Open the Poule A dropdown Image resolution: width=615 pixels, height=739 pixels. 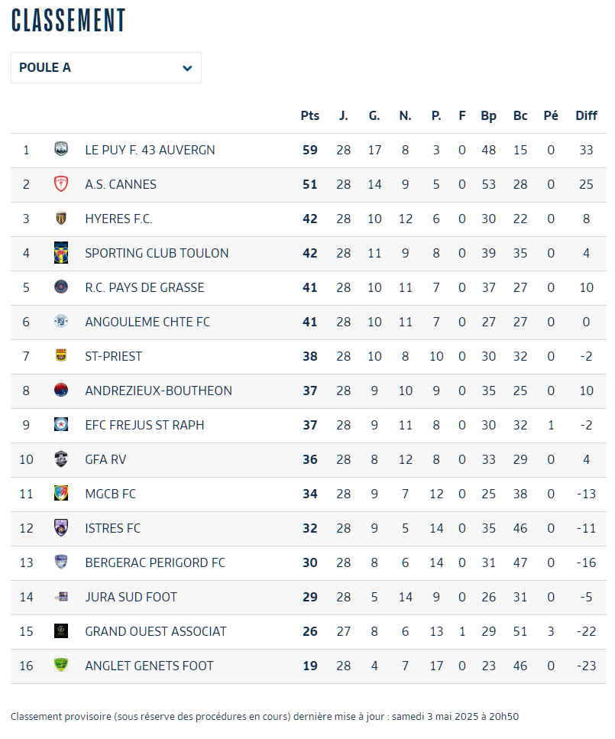pos(106,68)
